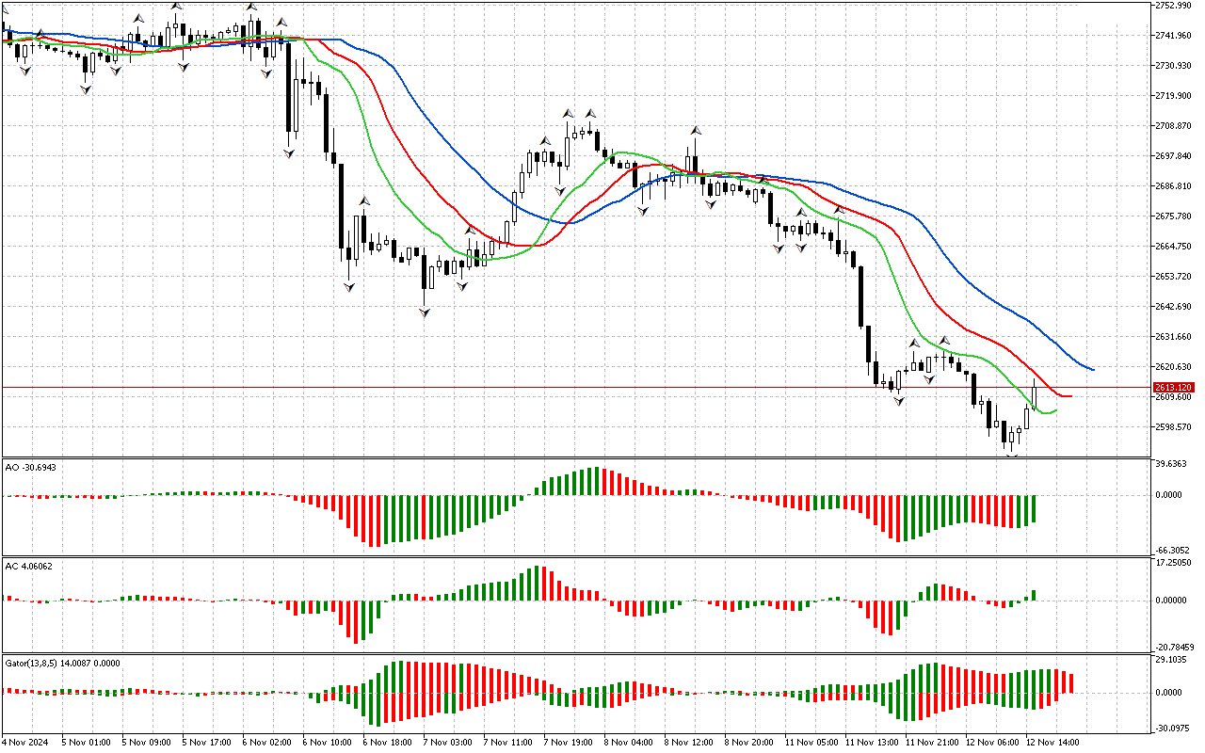Click the AC scale minimum -20.78459
The height and width of the screenshot is (753, 1205).
click(x=1174, y=648)
